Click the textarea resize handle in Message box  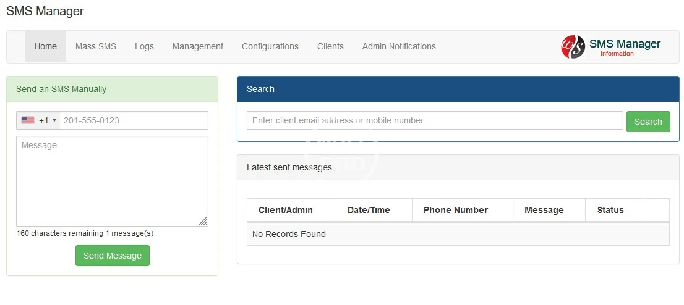[203, 221]
